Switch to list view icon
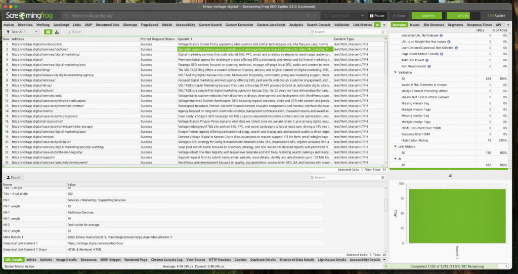Viewport: 518px width, 274px height. click(48, 32)
